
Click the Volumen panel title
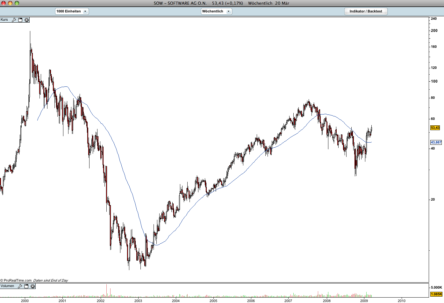point(7,286)
